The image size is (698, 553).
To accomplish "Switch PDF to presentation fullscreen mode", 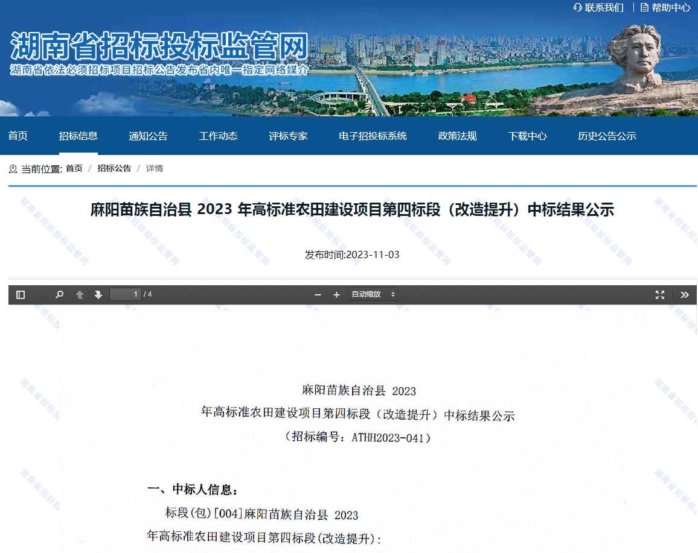I will pos(660,295).
